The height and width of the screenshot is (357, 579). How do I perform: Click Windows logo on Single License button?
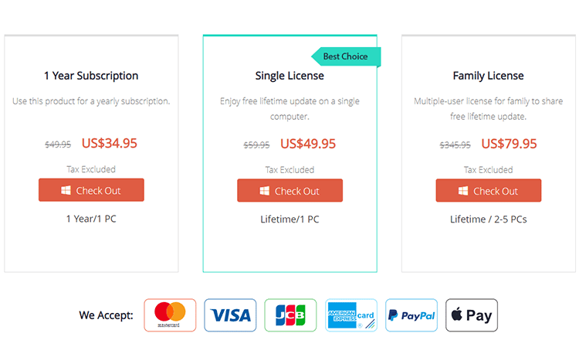point(264,191)
